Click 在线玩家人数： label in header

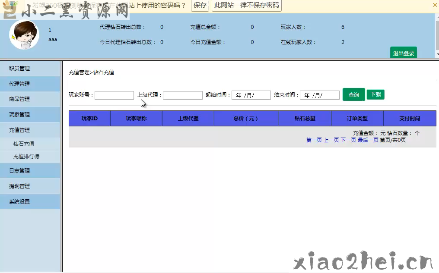[x=299, y=42]
